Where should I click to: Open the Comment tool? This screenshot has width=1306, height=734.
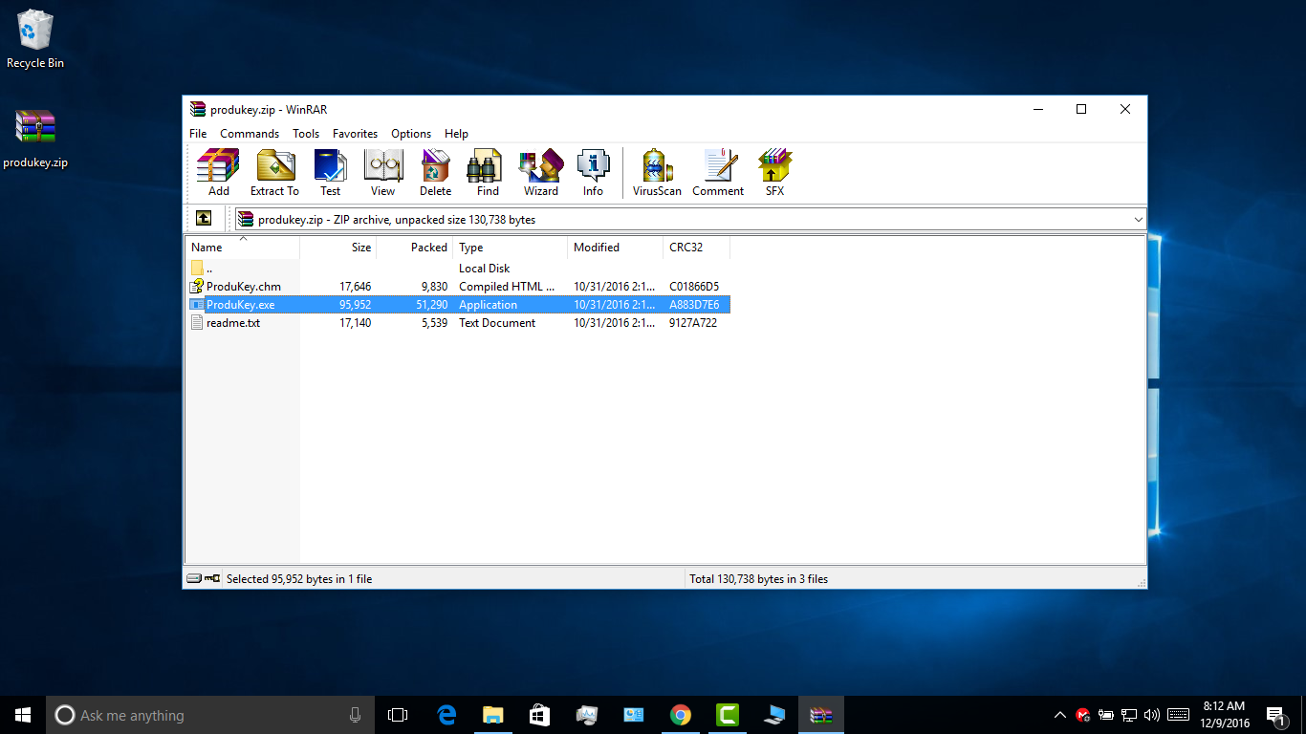pyautogui.click(x=718, y=173)
